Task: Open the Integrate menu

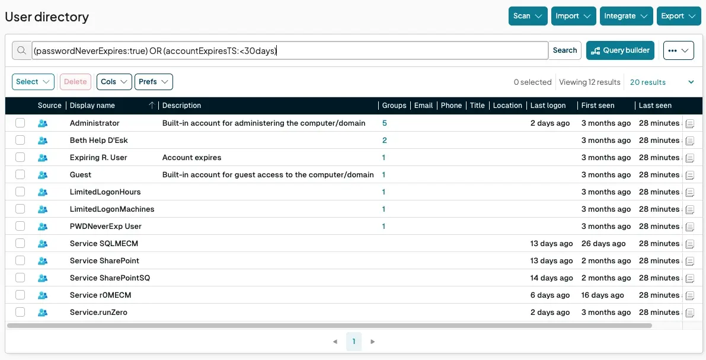Action: (626, 16)
